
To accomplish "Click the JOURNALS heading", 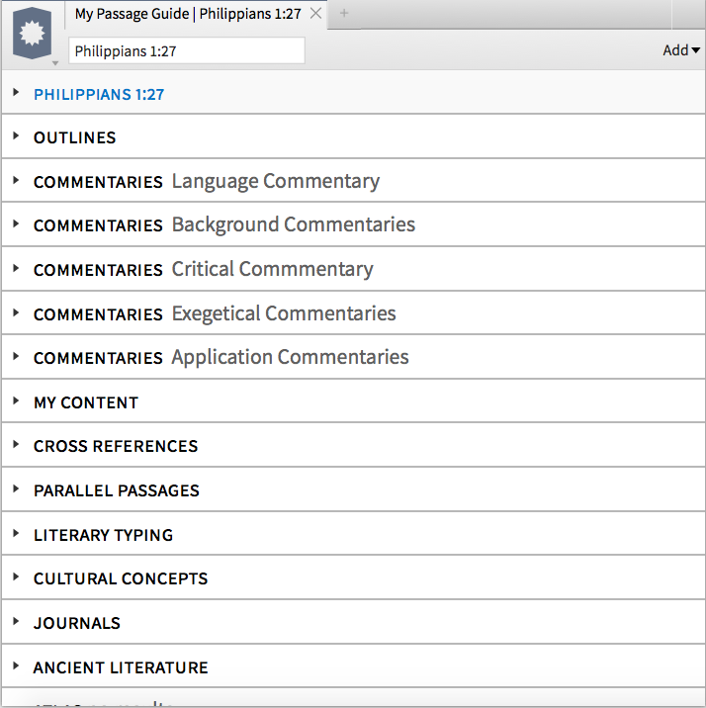I will [77, 623].
